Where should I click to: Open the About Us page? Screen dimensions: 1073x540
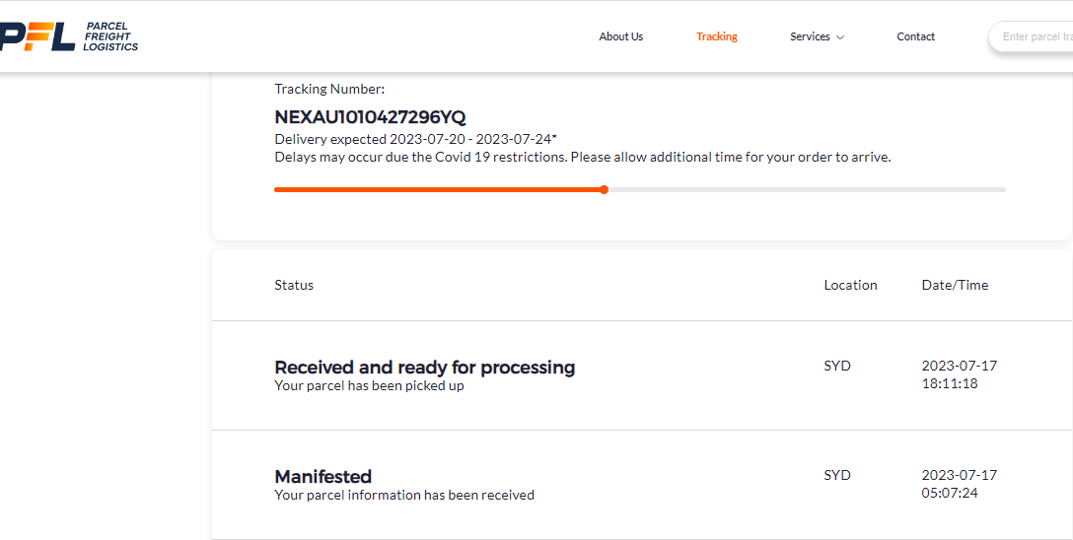621,36
